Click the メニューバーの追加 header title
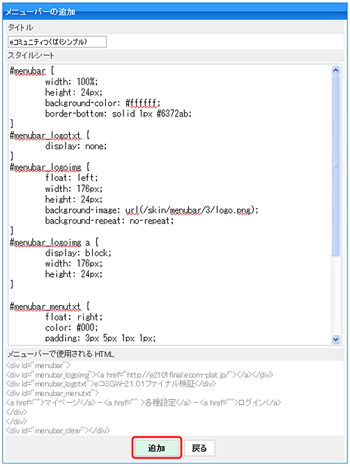This screenshot has width=350, height=467. click(40, 12)
